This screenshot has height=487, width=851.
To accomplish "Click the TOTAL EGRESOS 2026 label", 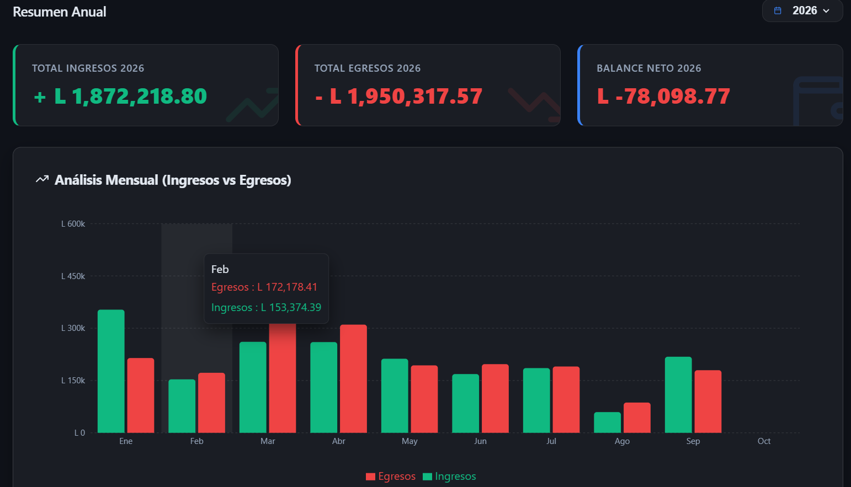I will tap(368, 68).
